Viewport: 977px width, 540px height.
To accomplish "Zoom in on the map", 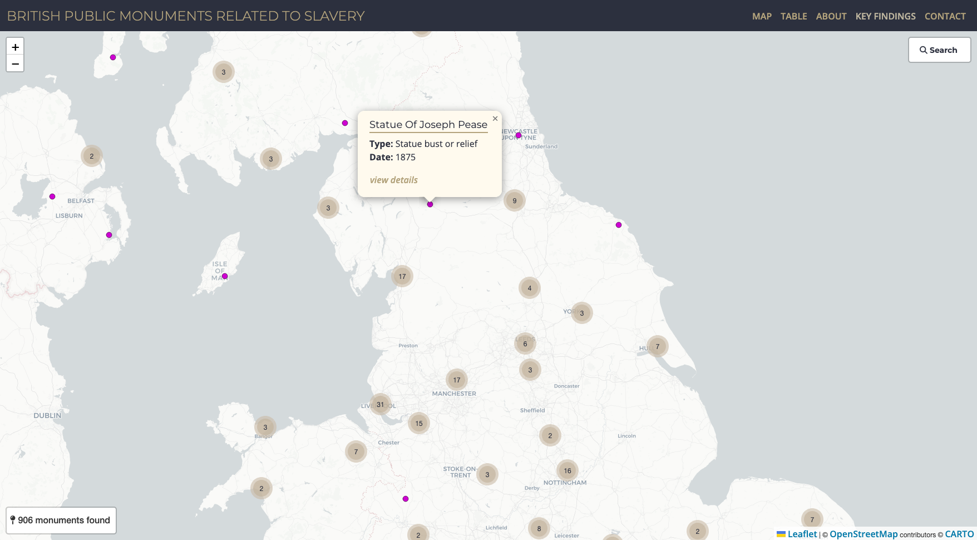I will click(15, 47).
